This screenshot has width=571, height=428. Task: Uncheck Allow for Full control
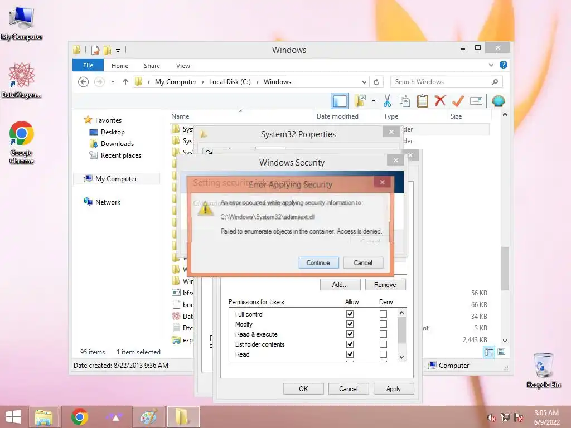(x=350, y=314)
